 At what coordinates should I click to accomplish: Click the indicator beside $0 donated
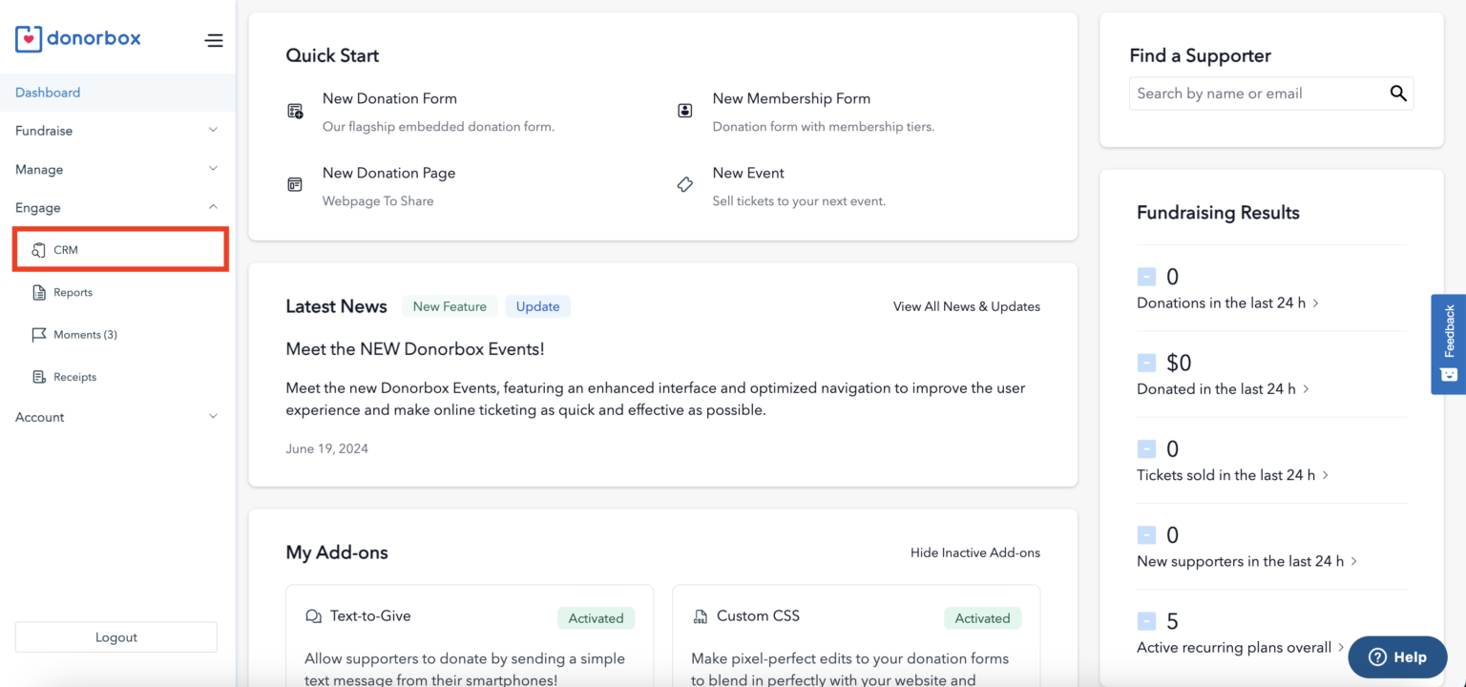[1146, 363]
